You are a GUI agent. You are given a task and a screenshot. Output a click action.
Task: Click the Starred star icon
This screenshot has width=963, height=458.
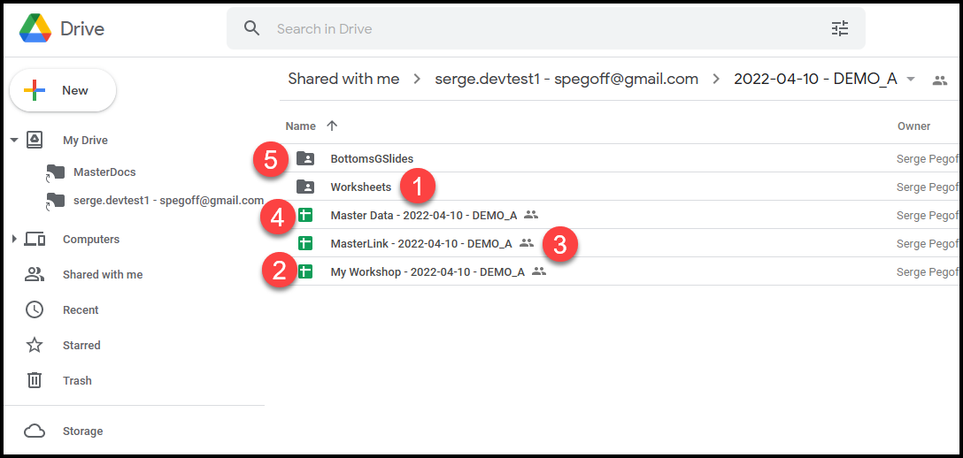35,345
